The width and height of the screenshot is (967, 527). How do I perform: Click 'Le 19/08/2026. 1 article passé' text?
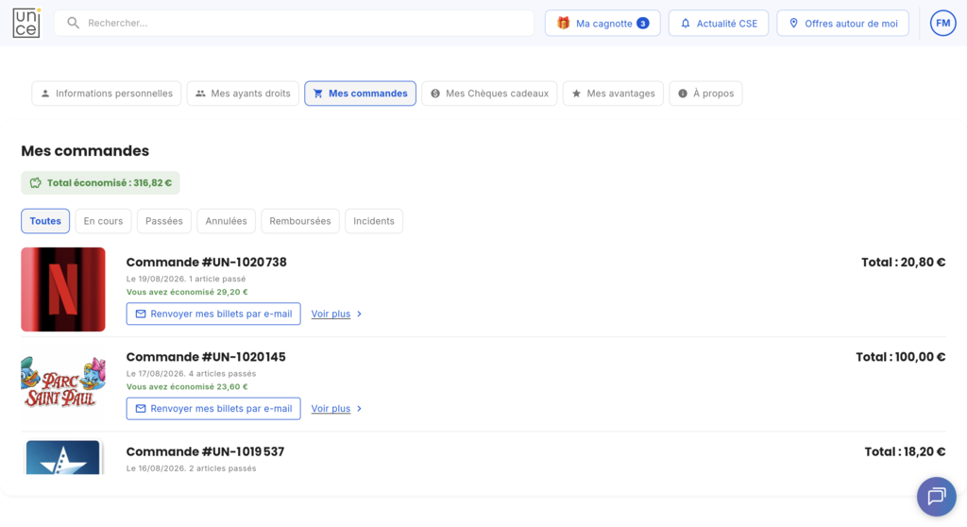point(186,279)
